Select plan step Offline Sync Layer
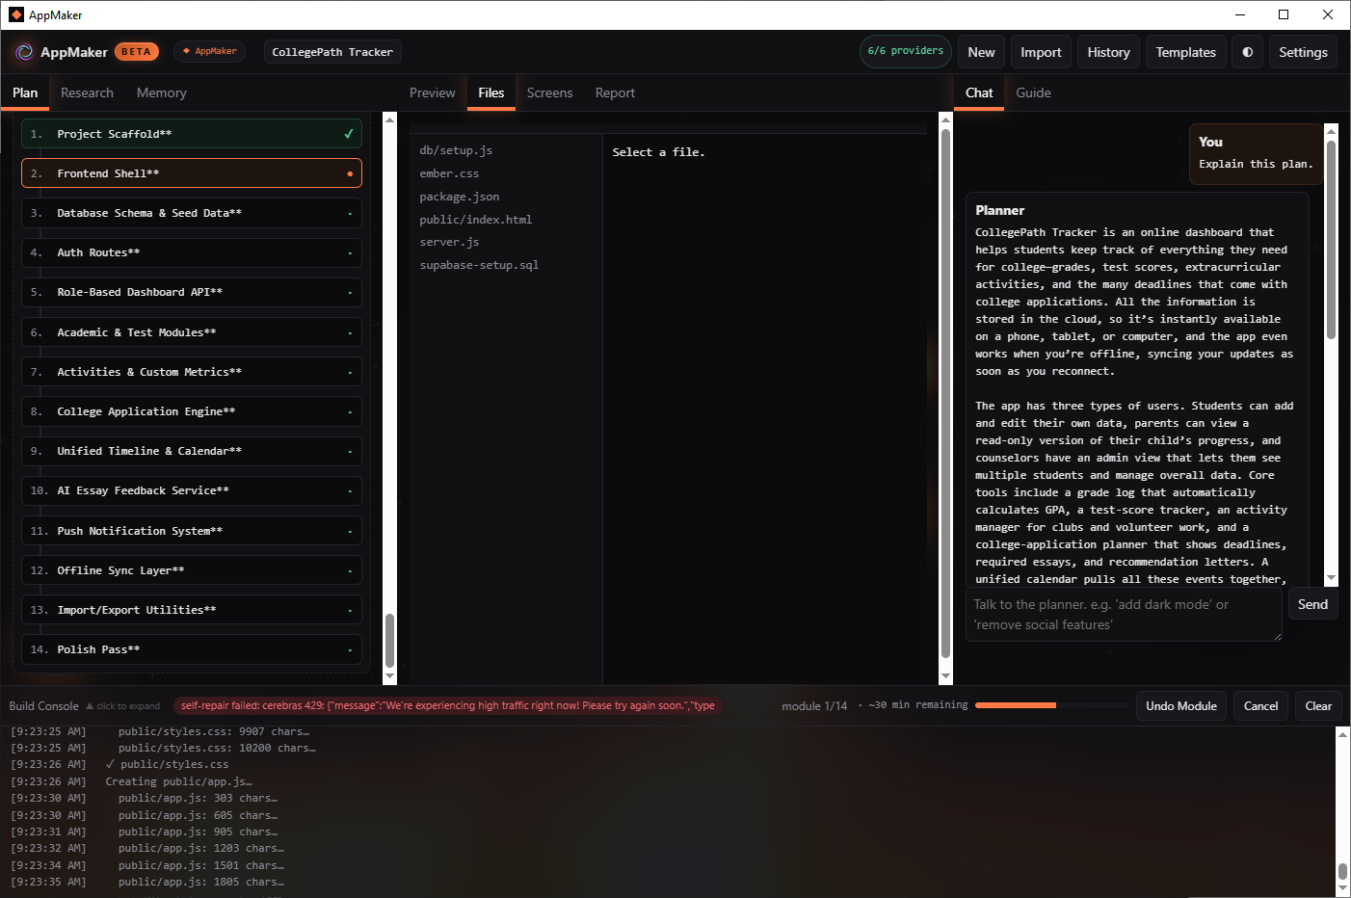 pyautogui.click(x=192, y=570)
